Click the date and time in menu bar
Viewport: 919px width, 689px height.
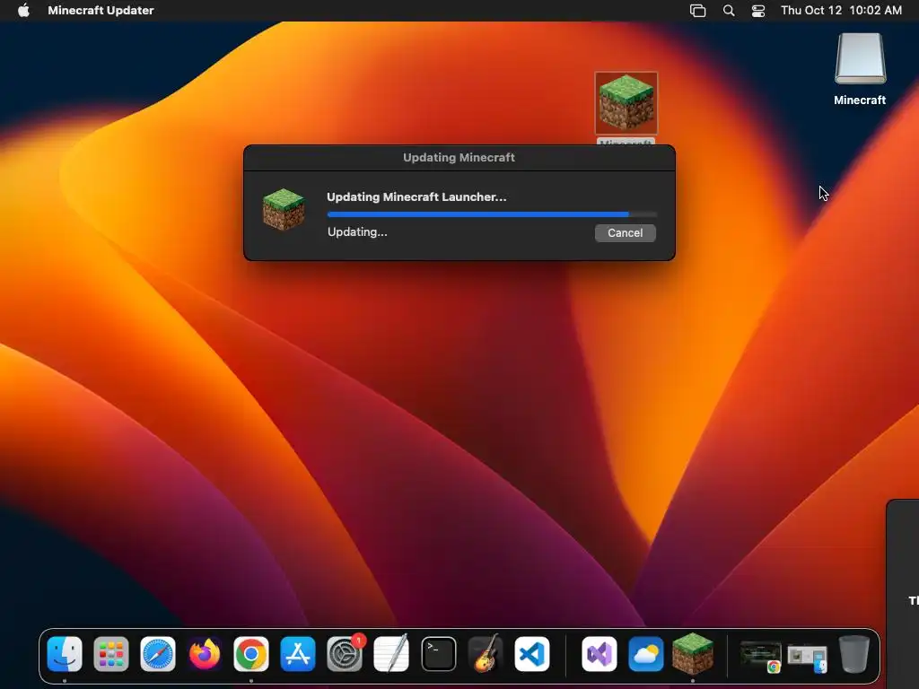click(841, 10)
